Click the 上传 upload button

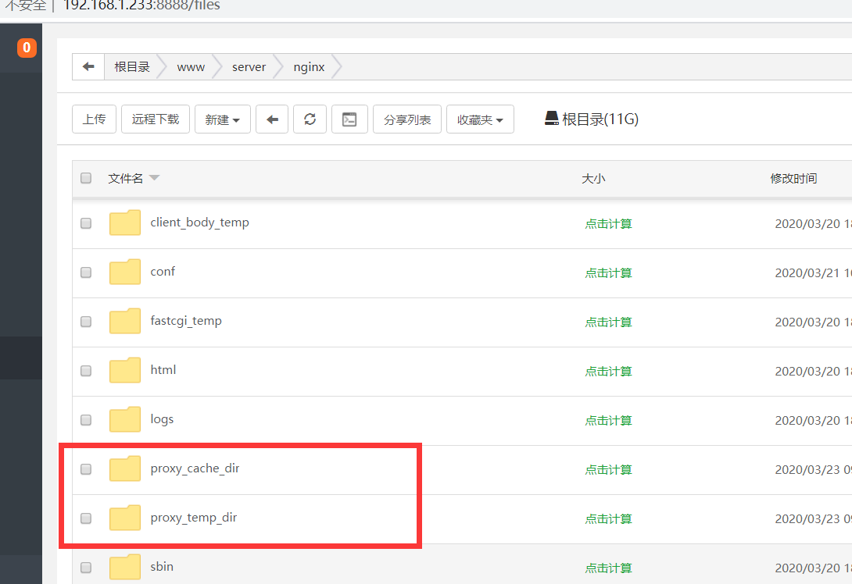pos(94,119)
